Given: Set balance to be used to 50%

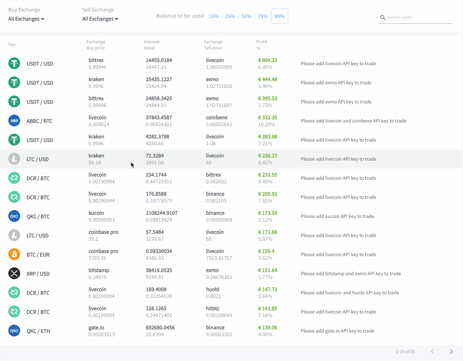Looking at the screenshot, I should [x=246, y=16].
